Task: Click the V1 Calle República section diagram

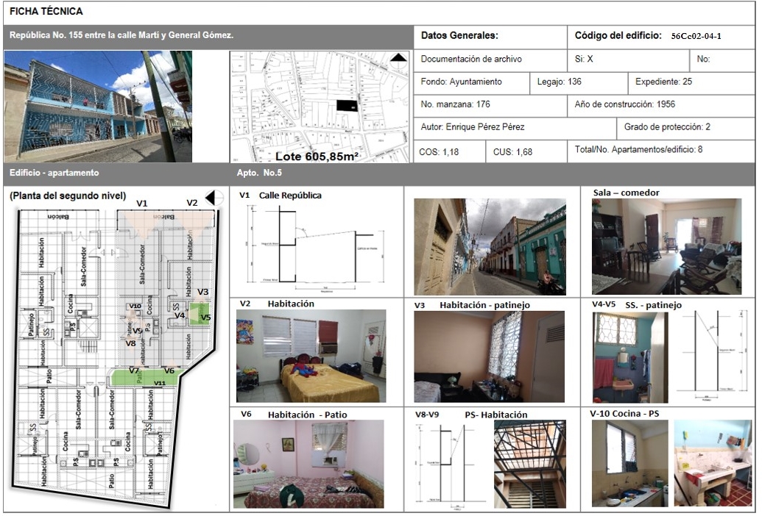Action: pyautogui.click(x=317, y=246)
